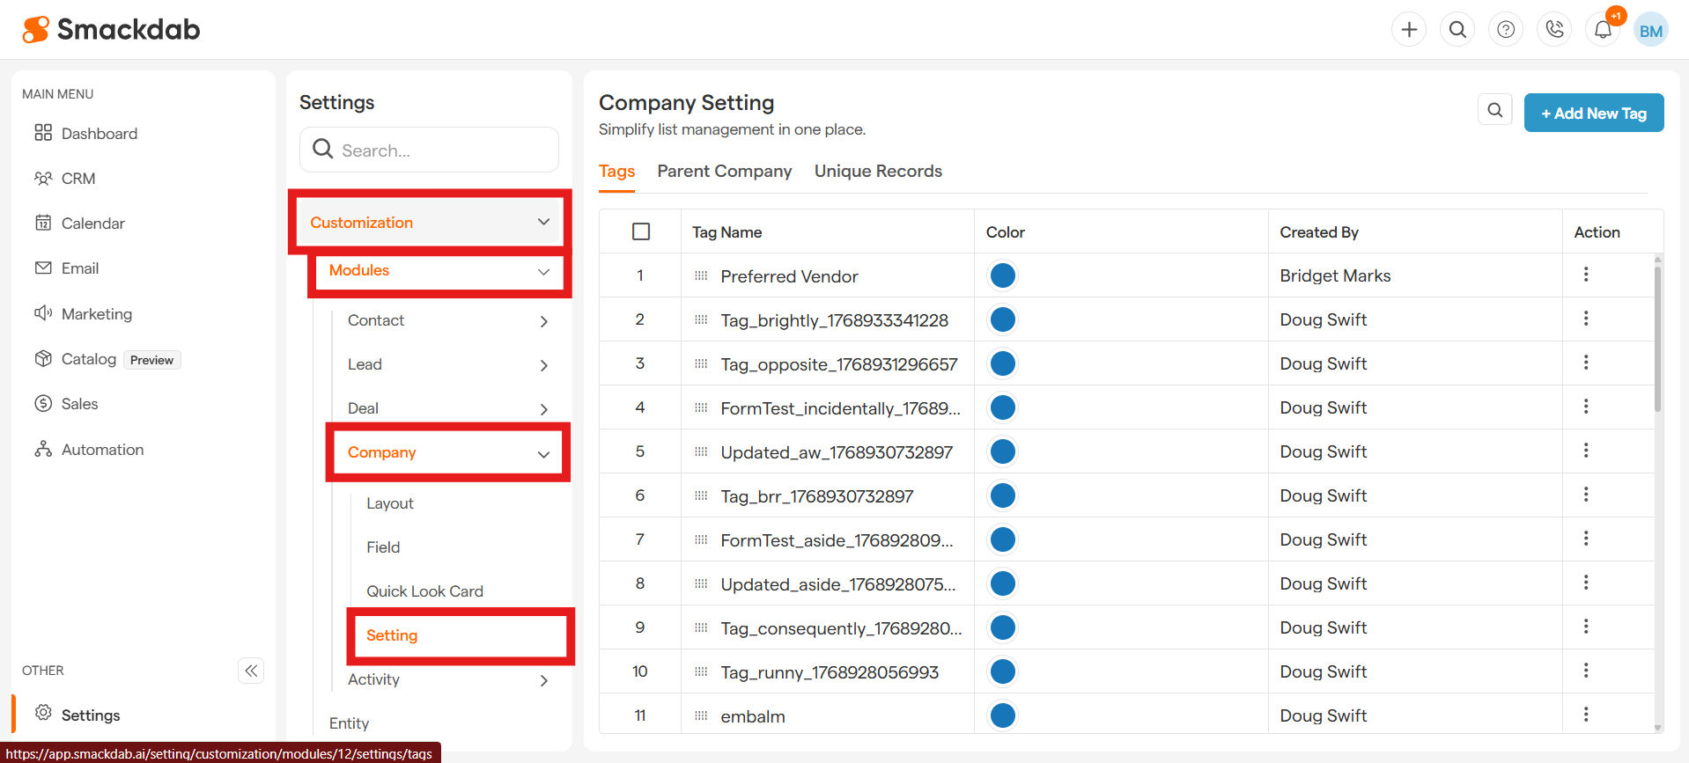Click color swatch of Updated_aw_1768930732897 tag

pos(1002,451)
